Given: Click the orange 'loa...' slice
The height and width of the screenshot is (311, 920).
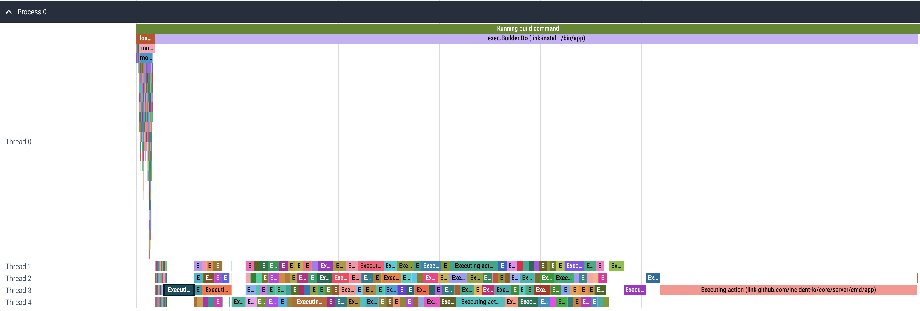Looking at the screenshot, I should pos(145,38).
